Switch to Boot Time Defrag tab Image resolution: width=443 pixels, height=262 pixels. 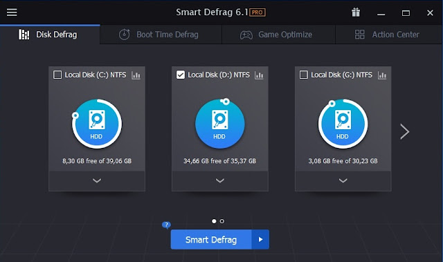[x=161, y=35]
